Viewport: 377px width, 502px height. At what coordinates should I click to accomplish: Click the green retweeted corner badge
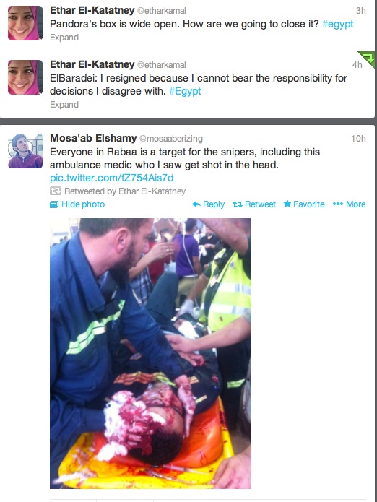tap(368, 58)
